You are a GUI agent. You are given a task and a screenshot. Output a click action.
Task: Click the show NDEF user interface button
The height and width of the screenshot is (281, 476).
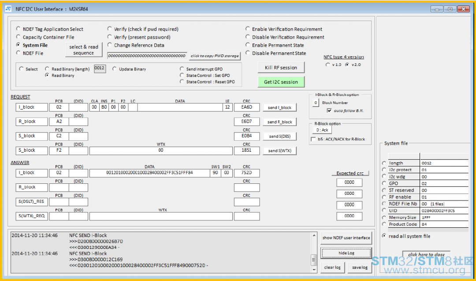point(346,238)
